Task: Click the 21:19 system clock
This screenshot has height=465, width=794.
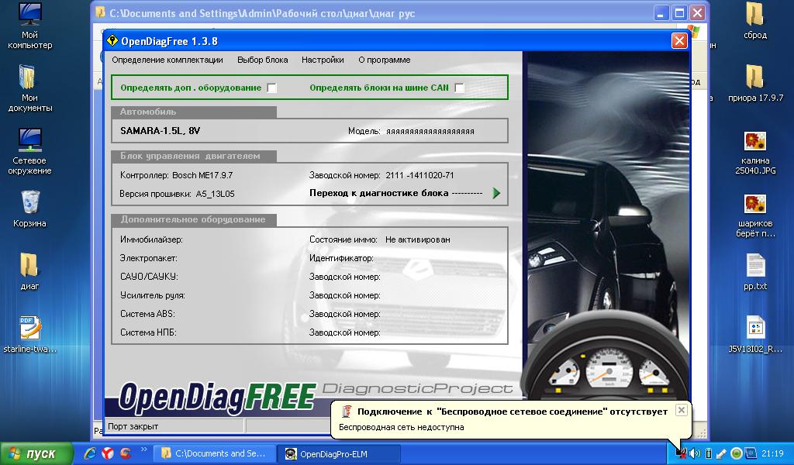Action: 772,454
